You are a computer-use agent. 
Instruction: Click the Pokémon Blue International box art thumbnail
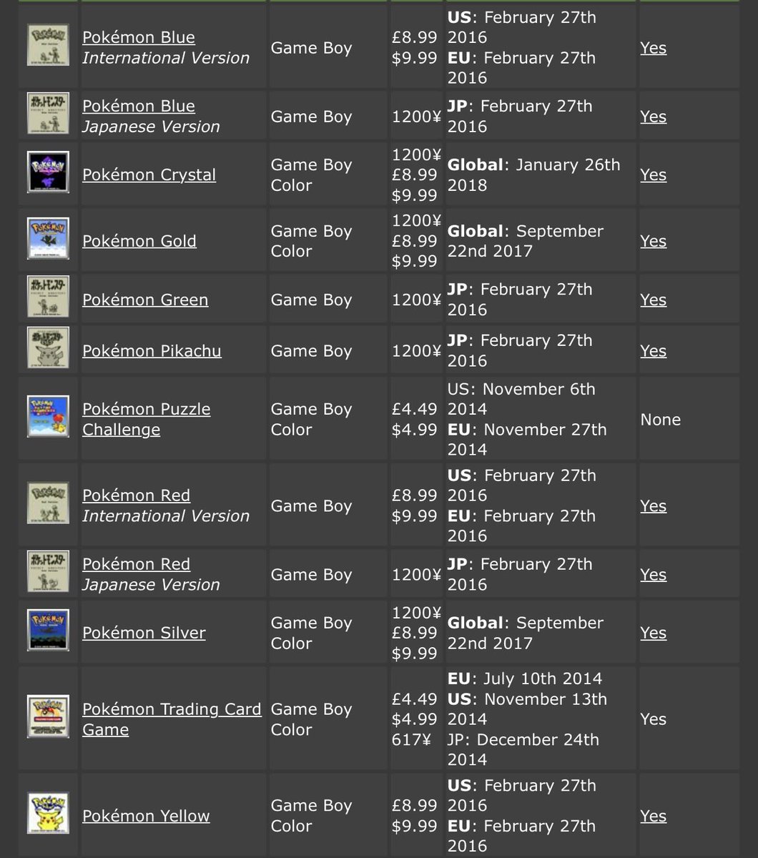47,44
